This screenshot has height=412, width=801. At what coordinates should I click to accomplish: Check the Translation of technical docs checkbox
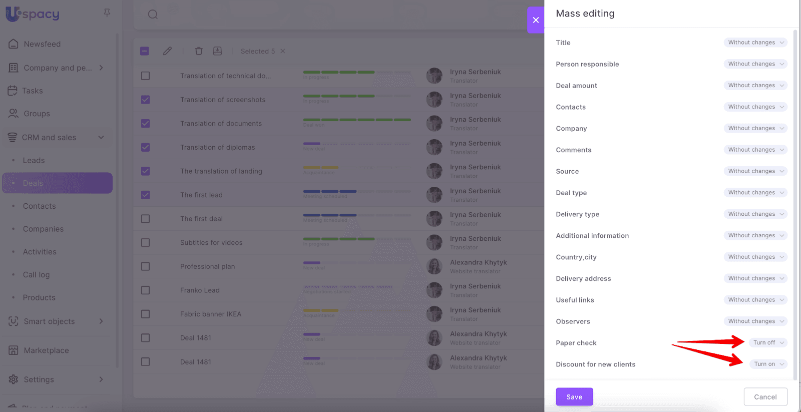click(145, 76)
